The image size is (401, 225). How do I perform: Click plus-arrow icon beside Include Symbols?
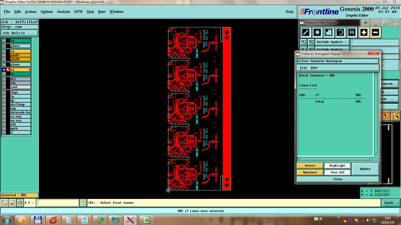pyautogui.click(x=311, y=42)
